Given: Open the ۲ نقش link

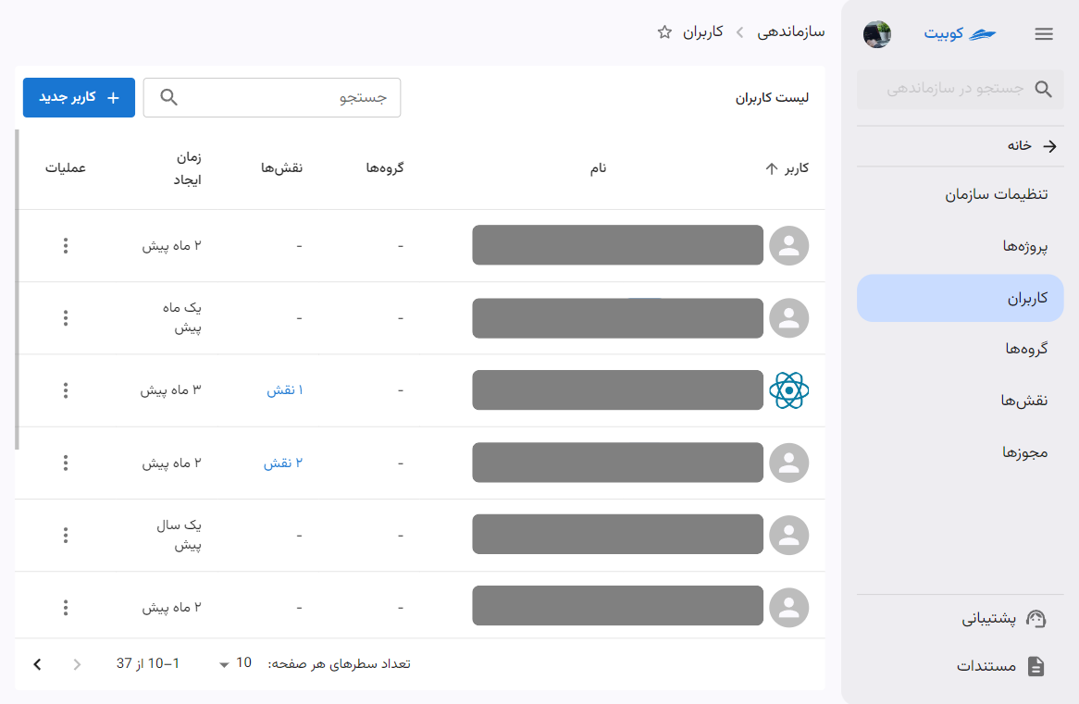Looking at the screenshot, I should click(x=283, y=463).
